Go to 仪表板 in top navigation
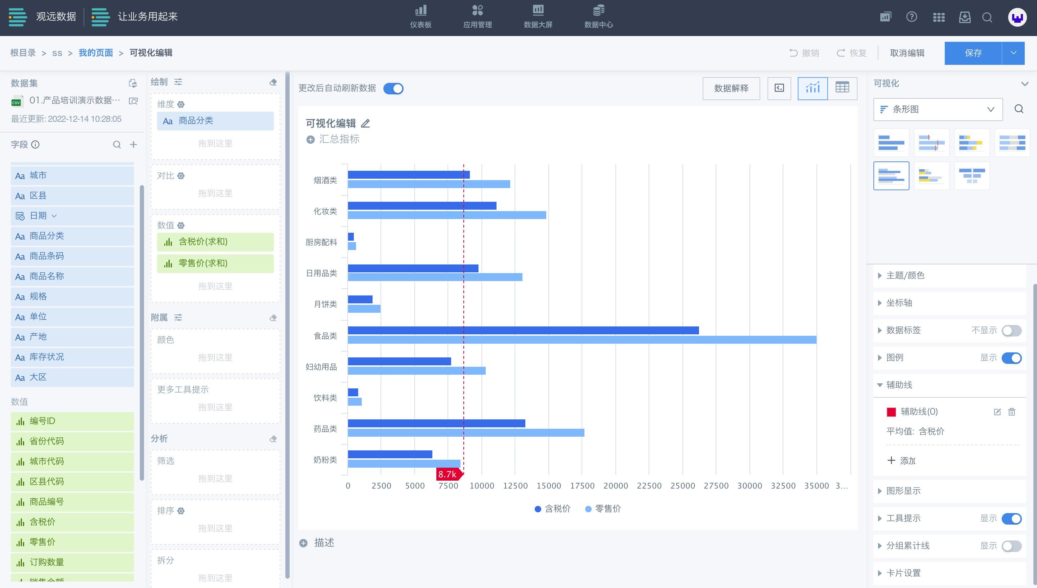The height and width of the screenshot is (588, 1037). pyautogui.click(x=420, y=16)
